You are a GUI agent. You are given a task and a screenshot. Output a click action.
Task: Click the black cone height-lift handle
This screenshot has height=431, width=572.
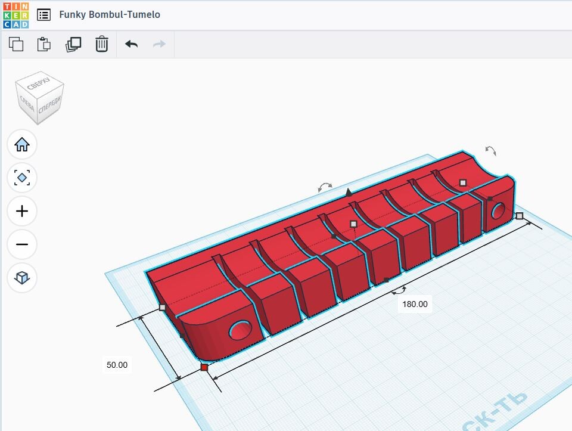(x=349, y=192)
